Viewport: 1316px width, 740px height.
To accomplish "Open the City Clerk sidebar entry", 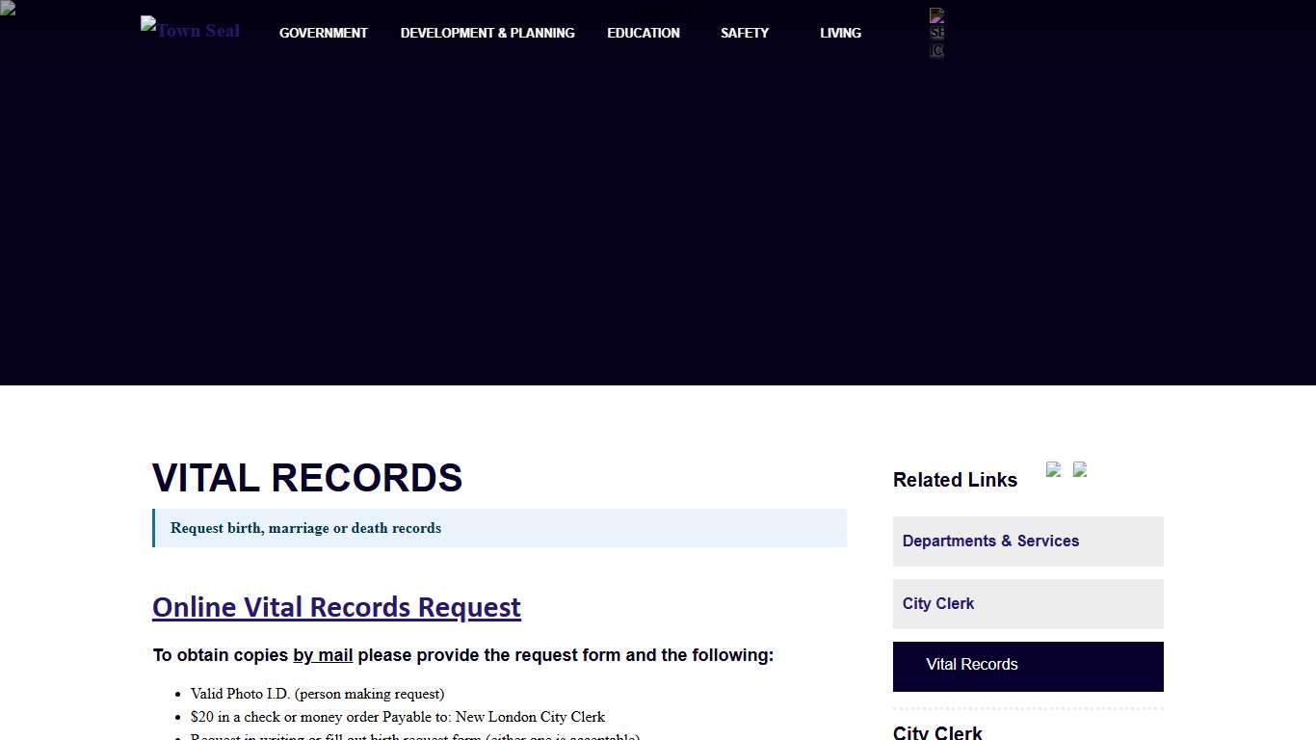I will coord(937,603).
